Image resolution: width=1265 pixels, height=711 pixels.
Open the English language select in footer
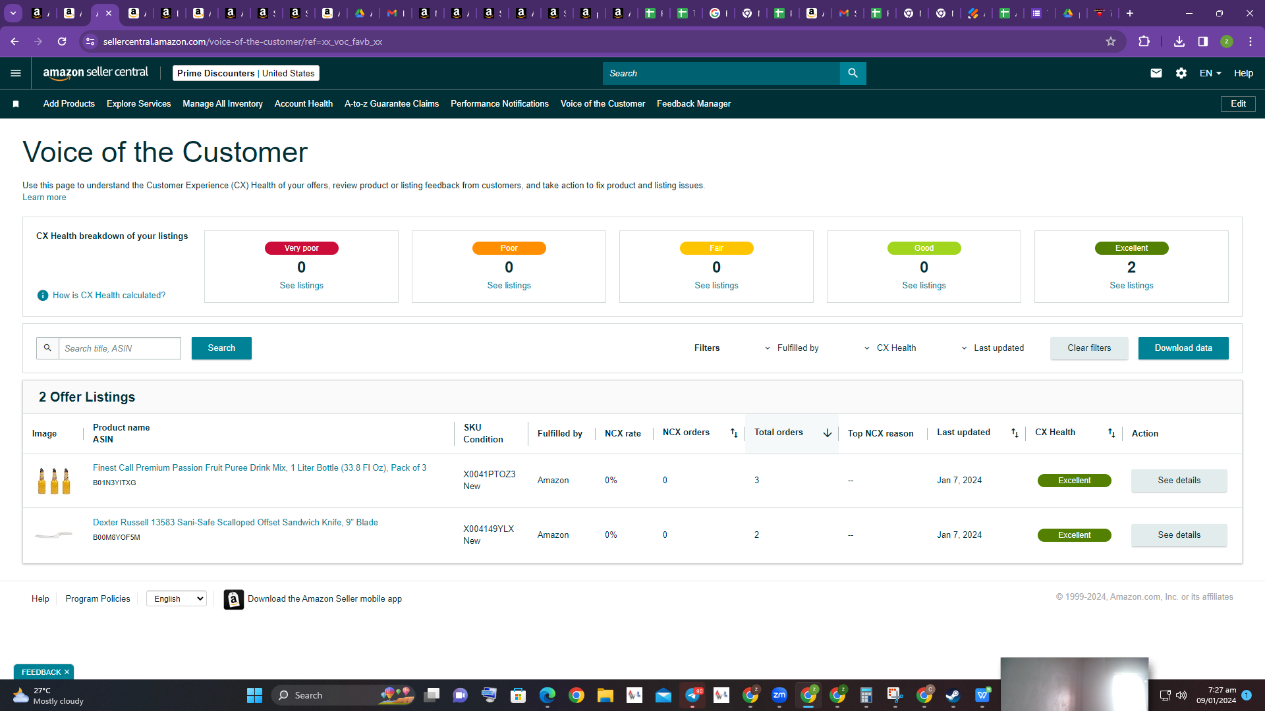coord(177,598)
